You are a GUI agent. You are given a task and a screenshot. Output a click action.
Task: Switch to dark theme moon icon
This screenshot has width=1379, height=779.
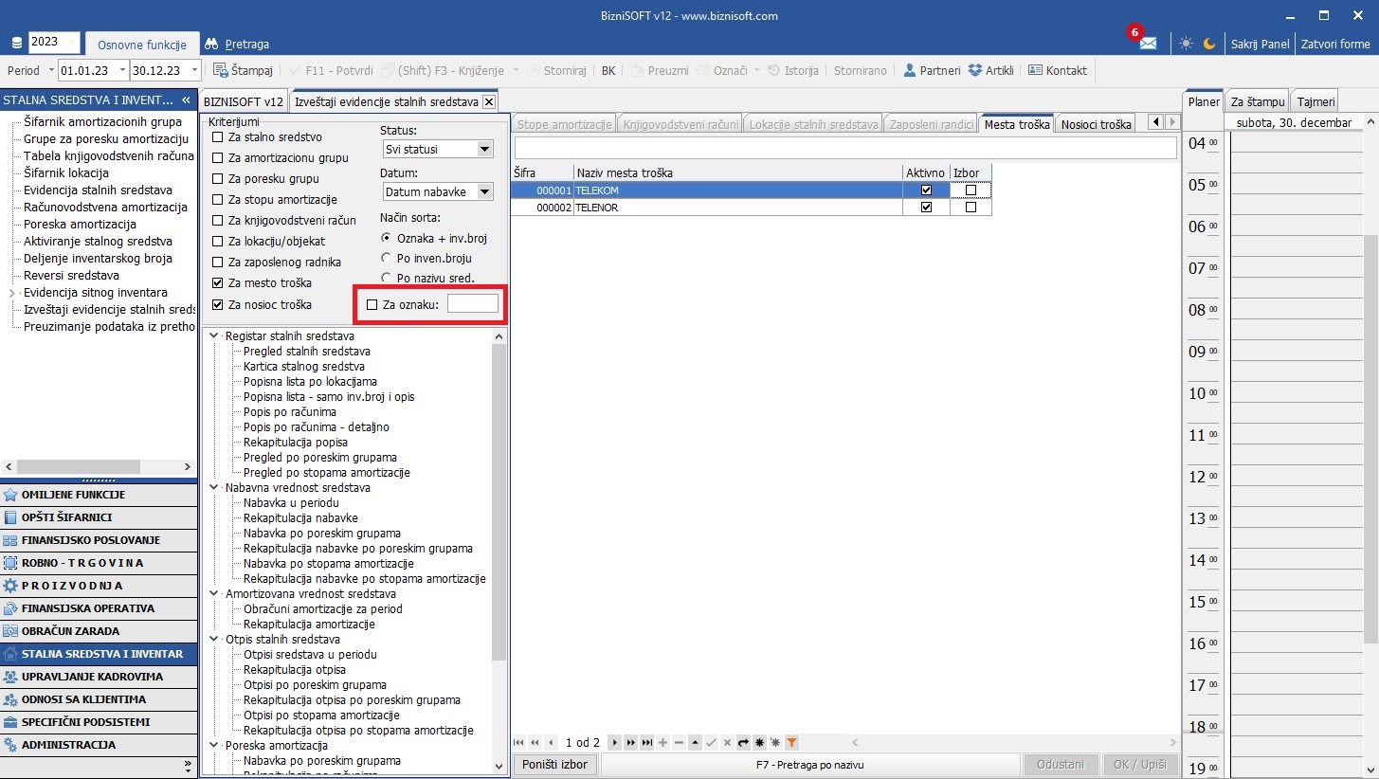(x=1209, y=44)
